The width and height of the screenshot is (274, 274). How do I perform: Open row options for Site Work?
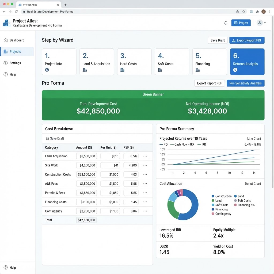tap(145, 165)
